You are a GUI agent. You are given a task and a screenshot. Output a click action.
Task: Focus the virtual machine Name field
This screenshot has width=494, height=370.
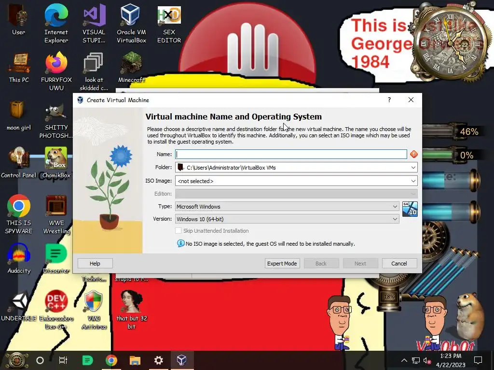click(x=291, y=154)
